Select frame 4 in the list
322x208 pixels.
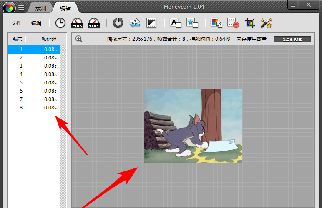(34, 74)
